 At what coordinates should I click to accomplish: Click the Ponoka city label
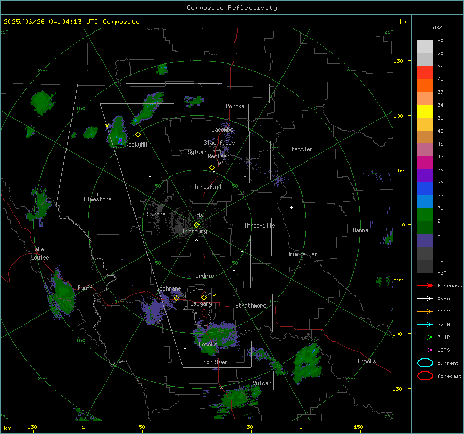[235, 106]
